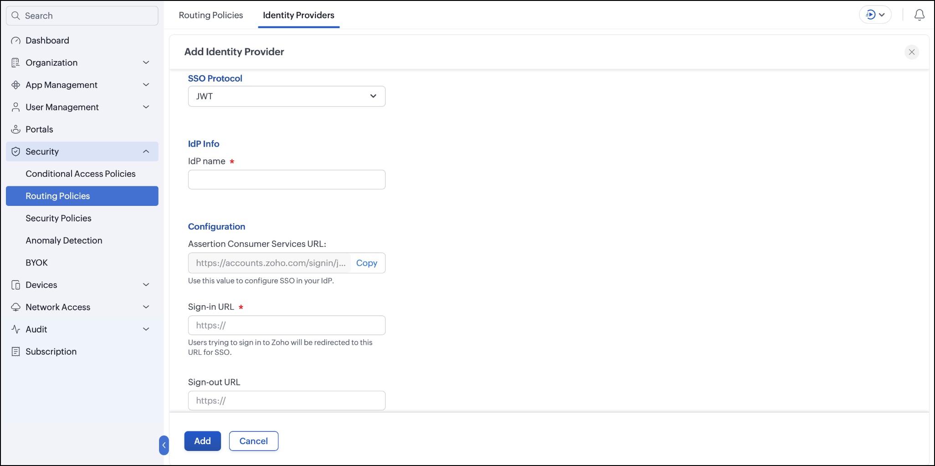Click the Subscription document icon
The width and height of the screenshot is (935, 466).
click(15, 352)
